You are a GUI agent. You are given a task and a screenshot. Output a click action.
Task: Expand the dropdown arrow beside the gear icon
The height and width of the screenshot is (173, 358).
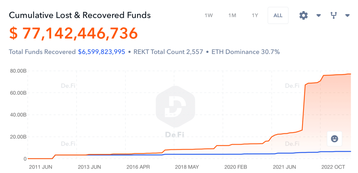point(318,15)
